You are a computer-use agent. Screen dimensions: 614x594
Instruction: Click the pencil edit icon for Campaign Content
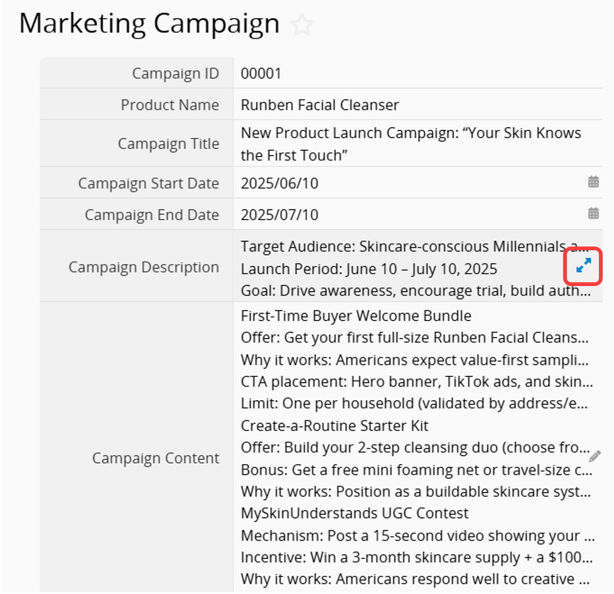[595, 456]
